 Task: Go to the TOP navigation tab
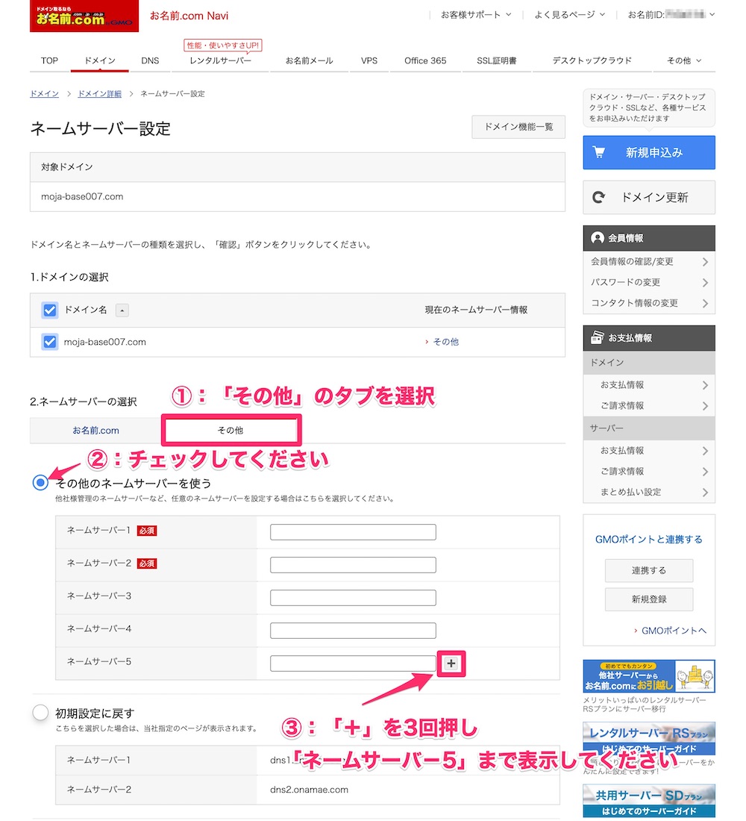click(x=49, y=60)
